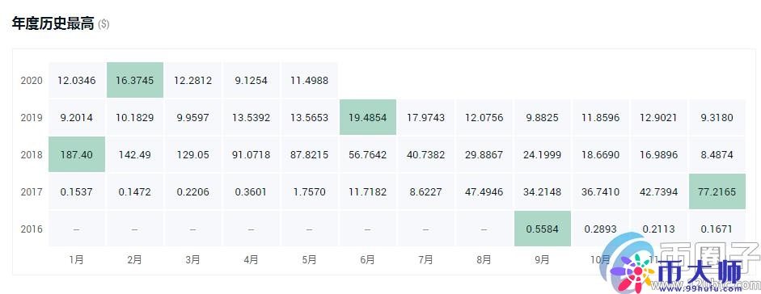Viewport: 761px width, 294px height.
Task: Click the 2020 year row label
Action: [x=32, y=81]
